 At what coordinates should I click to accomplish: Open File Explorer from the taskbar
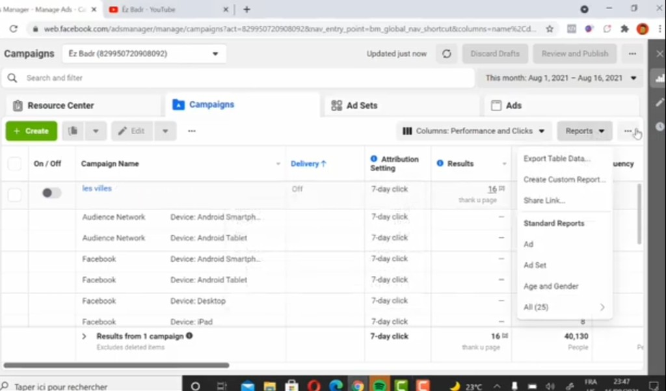click(270, 386)
